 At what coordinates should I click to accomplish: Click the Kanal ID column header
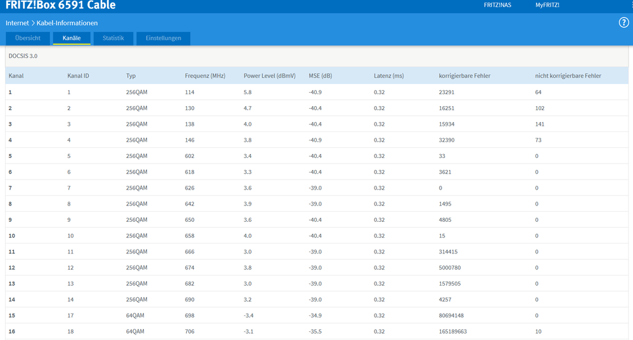[x=79, y=76]
